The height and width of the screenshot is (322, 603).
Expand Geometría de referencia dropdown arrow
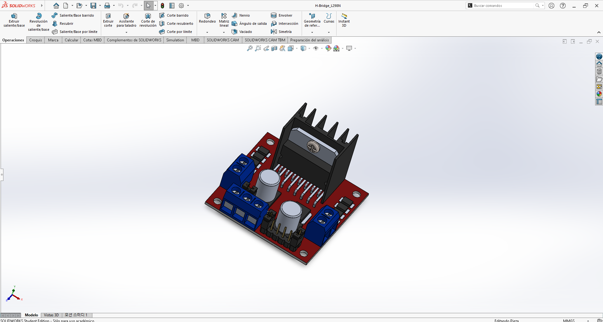(x=312, y=32)
